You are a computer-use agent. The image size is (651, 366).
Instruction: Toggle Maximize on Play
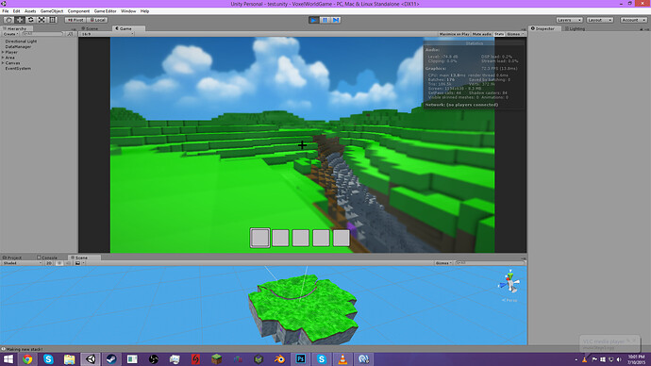[454, 34]
